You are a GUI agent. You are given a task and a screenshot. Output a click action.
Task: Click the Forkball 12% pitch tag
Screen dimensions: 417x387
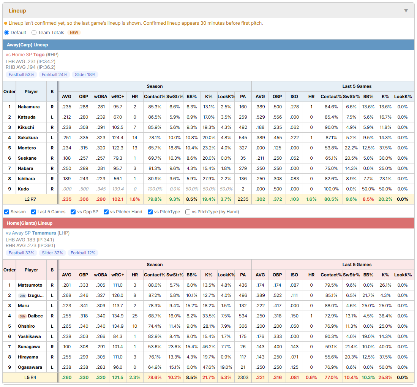click(83, 253)
